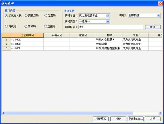Screen dimensions: 164x124
Task: Export results with 导出到Excel button
Action: click(136, 119)
